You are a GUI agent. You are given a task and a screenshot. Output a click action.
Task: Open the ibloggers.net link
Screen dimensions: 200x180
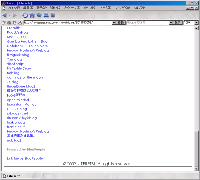pyautogui.click(x=17, y=113)
